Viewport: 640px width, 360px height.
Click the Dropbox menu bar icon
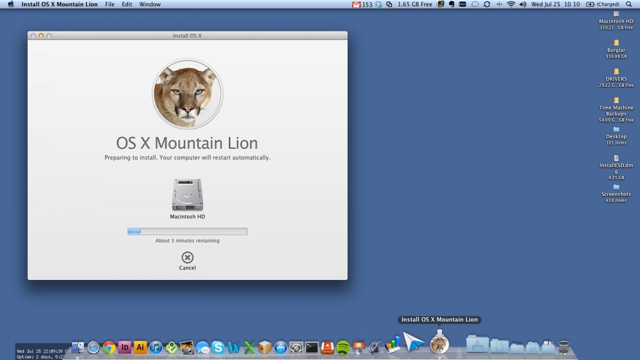click(x=379, y=4)
